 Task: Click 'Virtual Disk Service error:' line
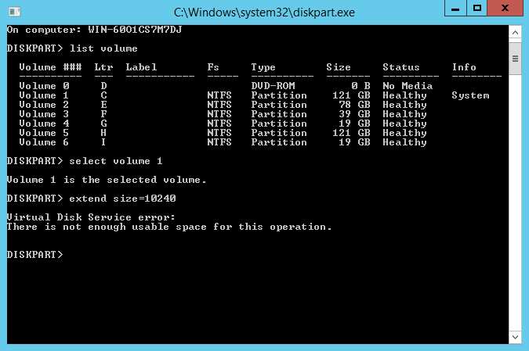coord(91,217)
